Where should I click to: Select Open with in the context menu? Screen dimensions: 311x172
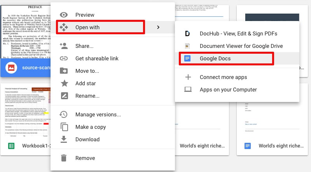pyautogui.click(x=113, y=27)
